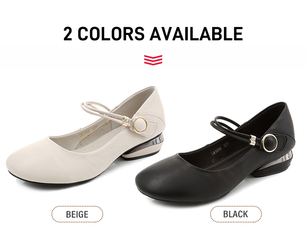Screen dimensions: 306x240
Task: Click the black shoe image
Action: [215, 153]
